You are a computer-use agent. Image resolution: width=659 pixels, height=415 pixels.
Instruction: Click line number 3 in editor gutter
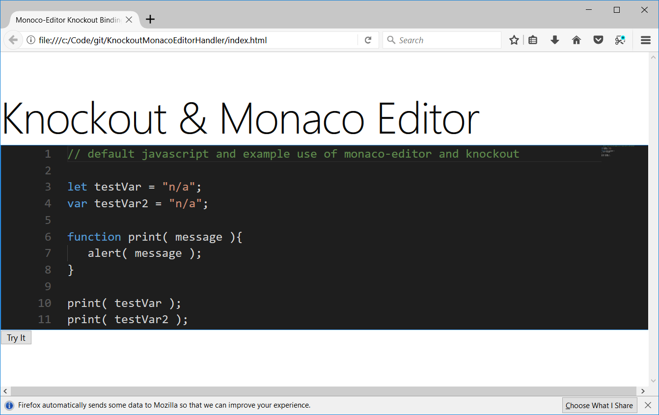(x=48, y=187)
